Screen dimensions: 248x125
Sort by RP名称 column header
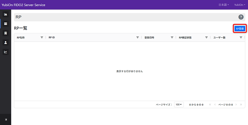[21, 37]
